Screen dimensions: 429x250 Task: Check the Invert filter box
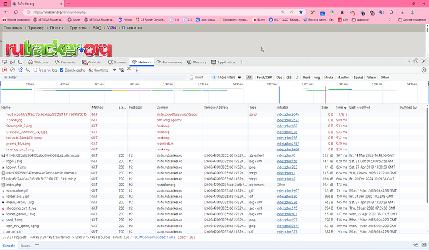click(191, 77)
